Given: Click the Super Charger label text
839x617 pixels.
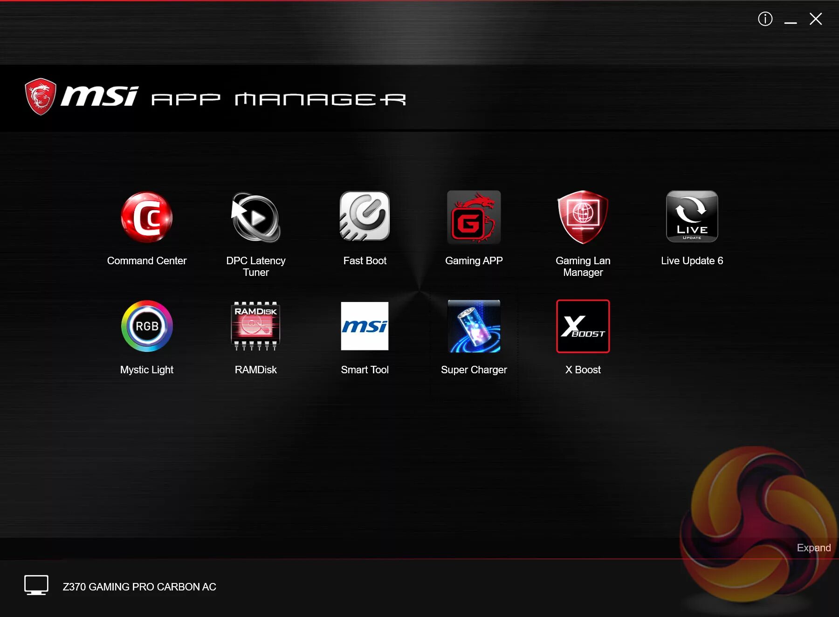Looking at the screenshot, I should click(474, 370).
